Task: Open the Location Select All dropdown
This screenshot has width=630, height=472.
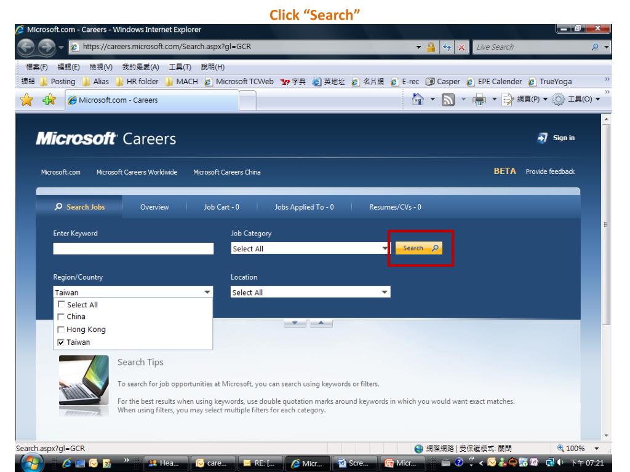Action: coord(311,292)
